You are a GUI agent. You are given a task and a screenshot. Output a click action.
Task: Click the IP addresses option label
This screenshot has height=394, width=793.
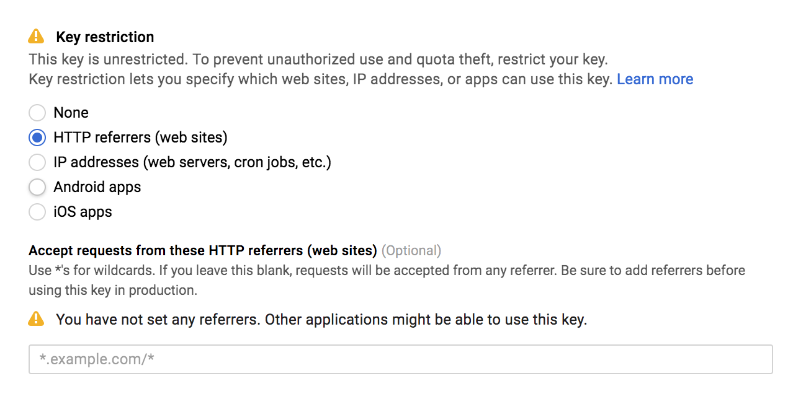click(192, 162)
